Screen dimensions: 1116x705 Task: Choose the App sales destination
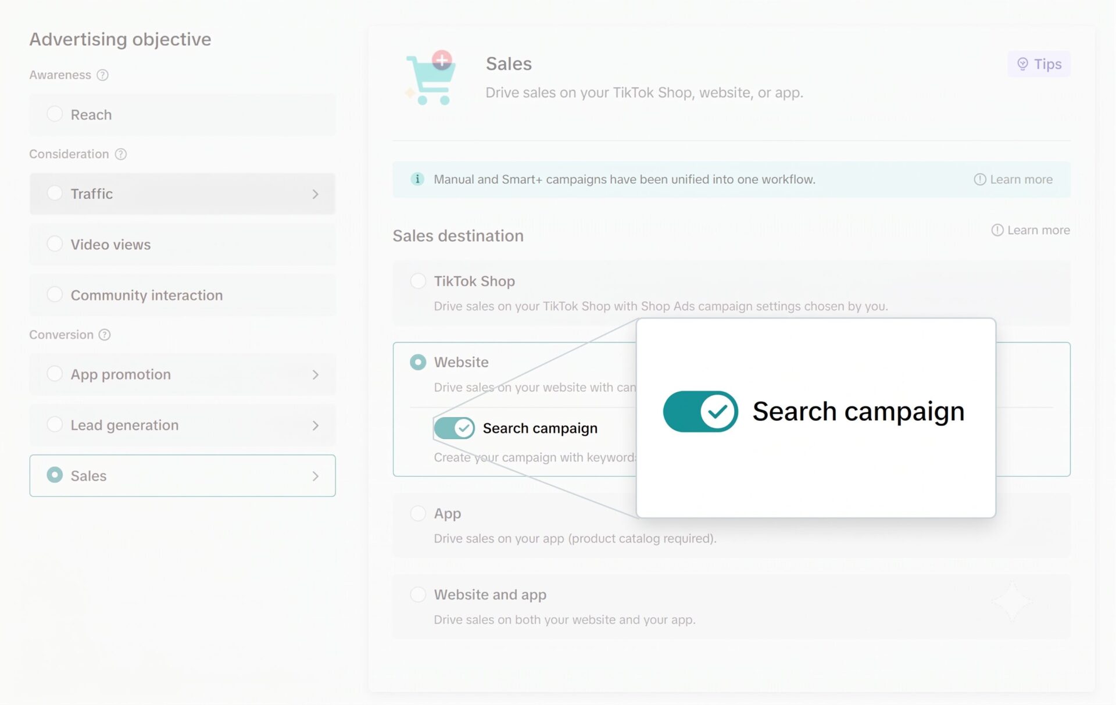[731, 525]
